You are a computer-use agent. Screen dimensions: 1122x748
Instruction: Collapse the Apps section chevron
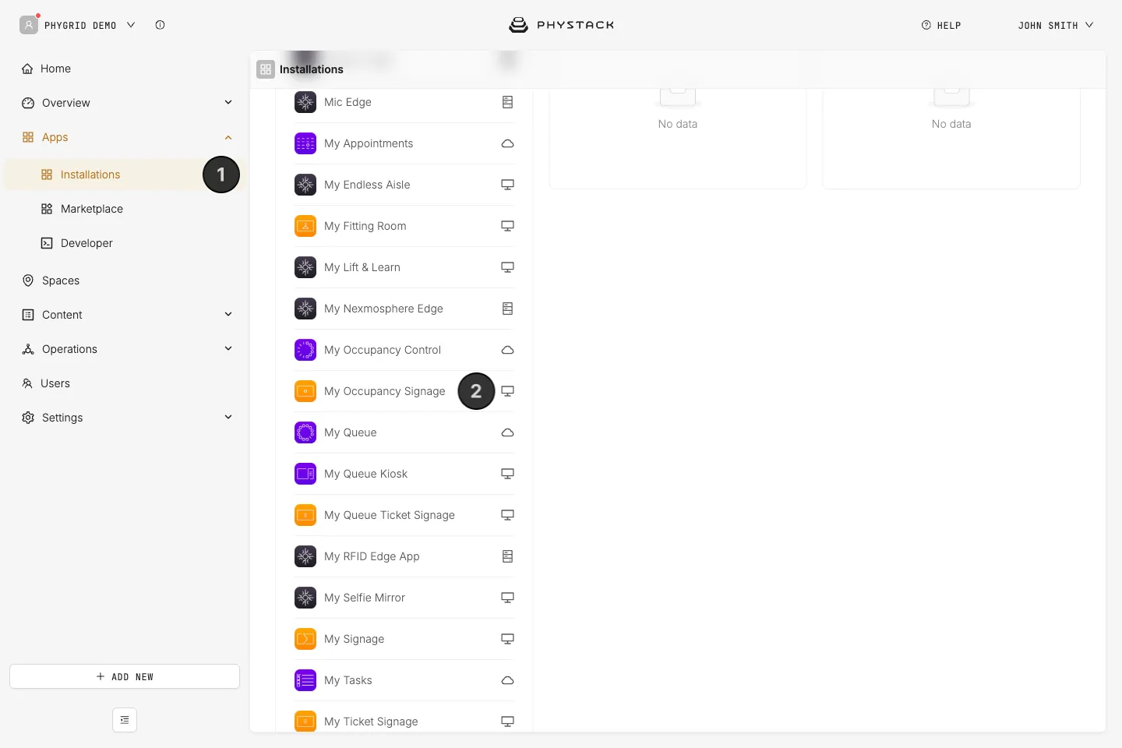point(228,137)
